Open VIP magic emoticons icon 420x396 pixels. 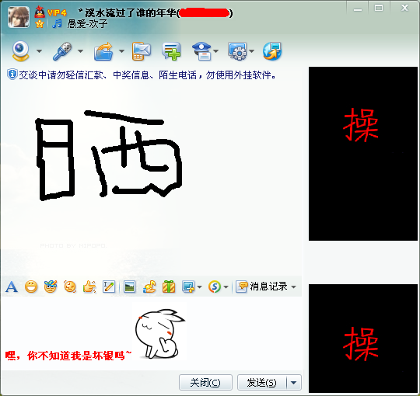[x=51, y=287]
